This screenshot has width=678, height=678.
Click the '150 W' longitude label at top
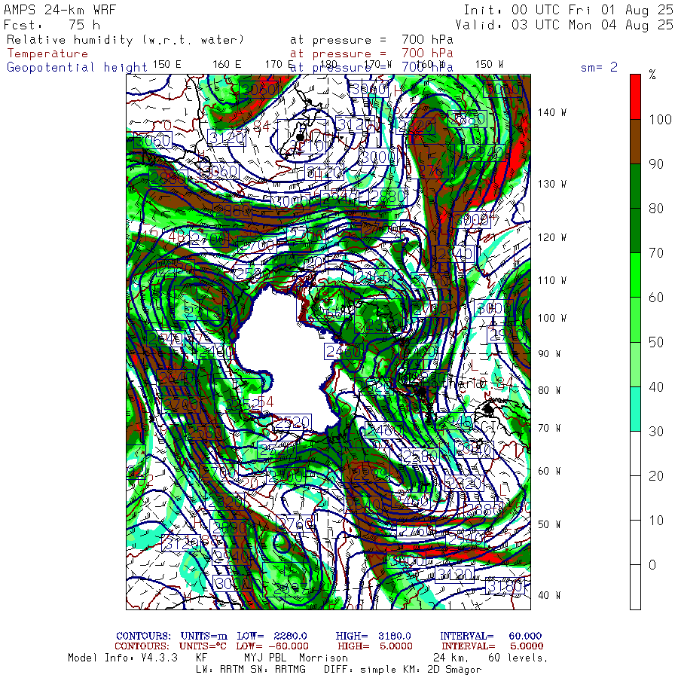click(x=489, y=65)
